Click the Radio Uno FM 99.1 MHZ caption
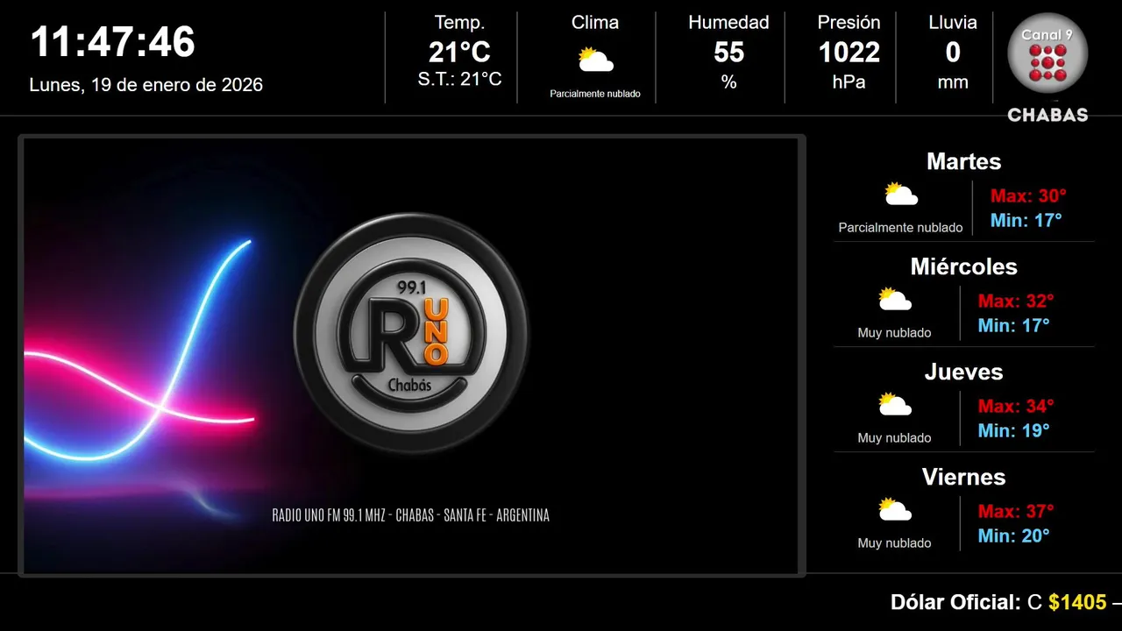Viewport: 1122px width, 631px height. click(410, 515)
